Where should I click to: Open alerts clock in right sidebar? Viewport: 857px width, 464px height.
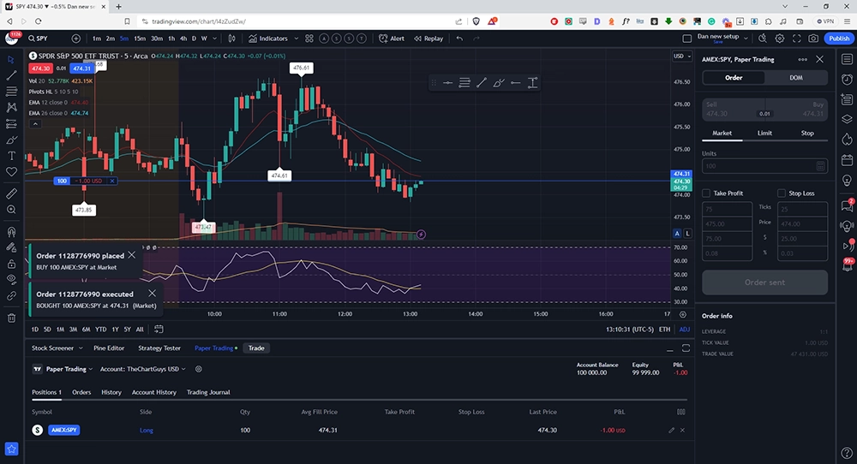coord(848,79)
